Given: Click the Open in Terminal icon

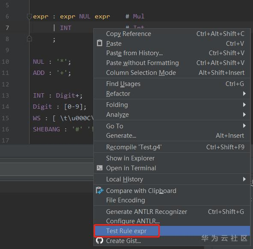Looking at the screenshot, I should [99, 168].
